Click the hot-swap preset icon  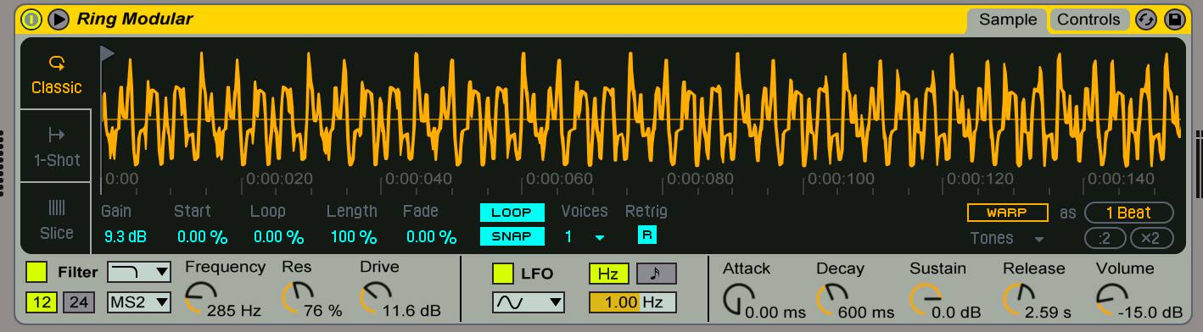(1146, 19)
